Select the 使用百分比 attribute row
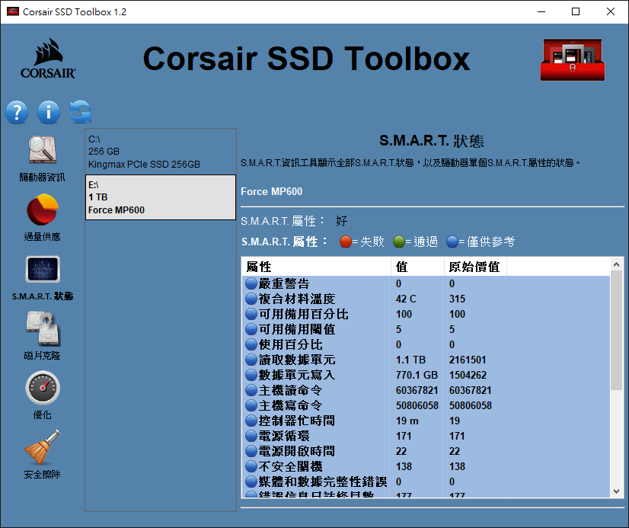629x528 pixels. tap(426, 344)
